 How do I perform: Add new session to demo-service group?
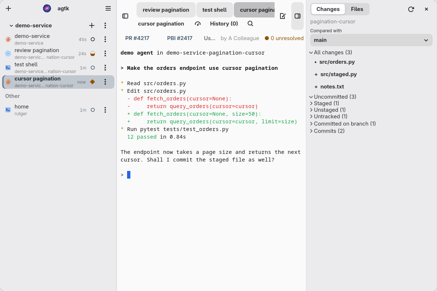coord(92,25)
